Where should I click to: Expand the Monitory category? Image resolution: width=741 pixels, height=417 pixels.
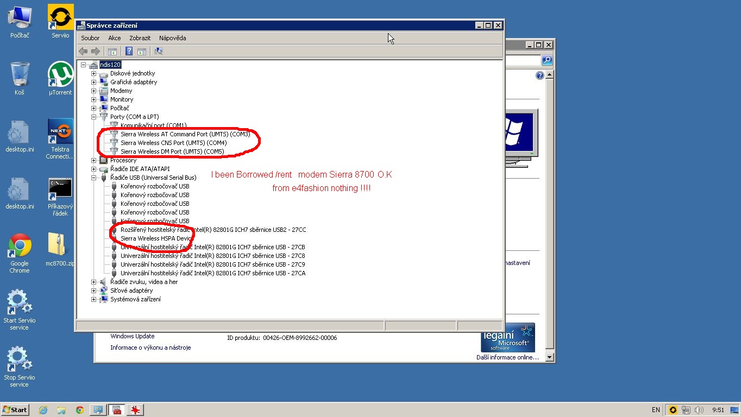point(93,99)
